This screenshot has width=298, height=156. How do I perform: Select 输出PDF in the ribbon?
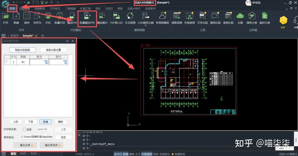click(72, 18)
